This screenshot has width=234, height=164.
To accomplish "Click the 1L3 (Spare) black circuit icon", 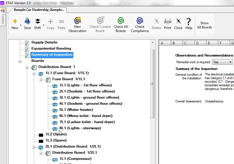I will click(x=41, y=141).
